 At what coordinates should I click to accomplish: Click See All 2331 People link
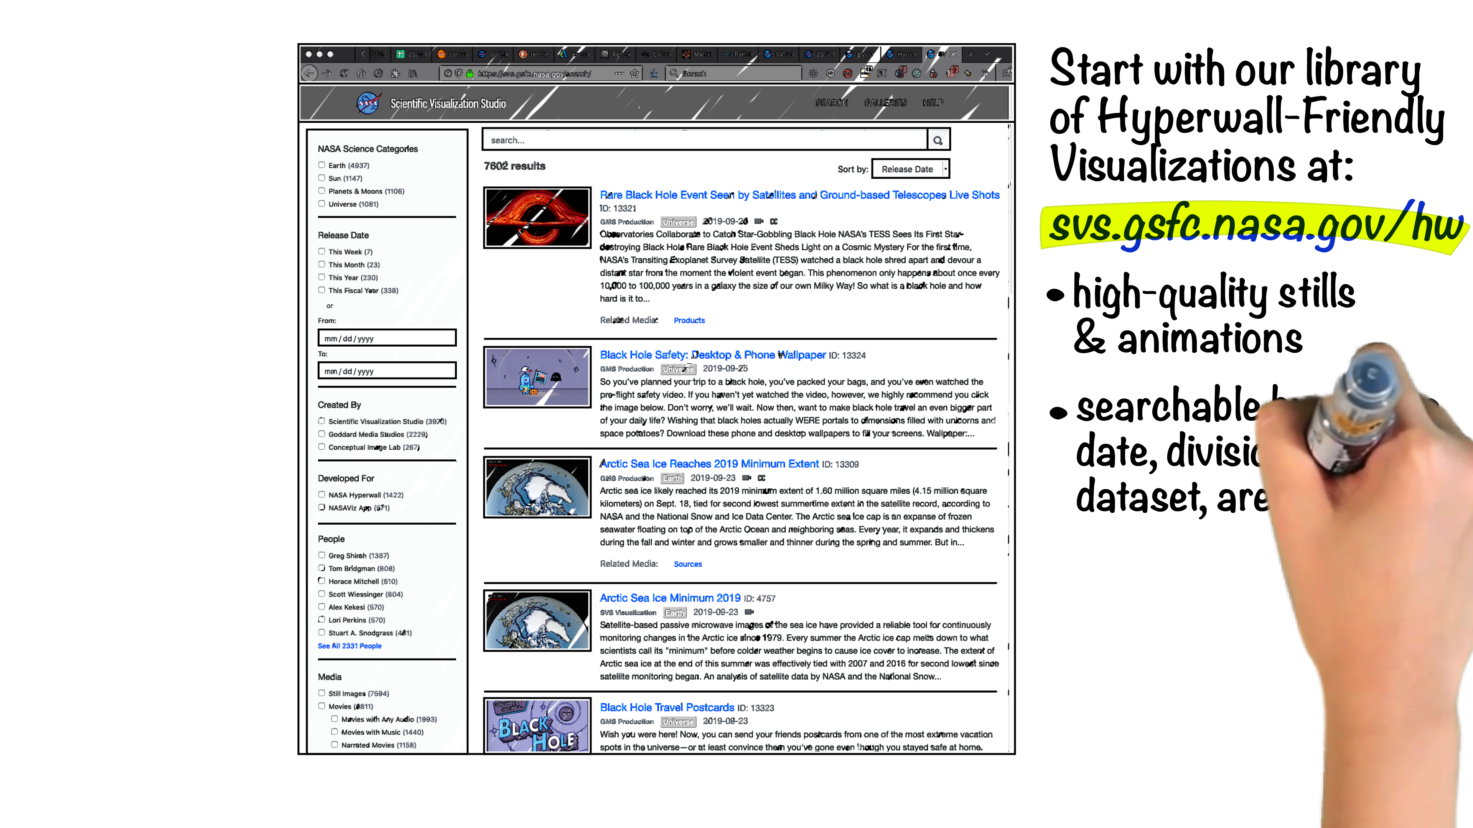349,646
